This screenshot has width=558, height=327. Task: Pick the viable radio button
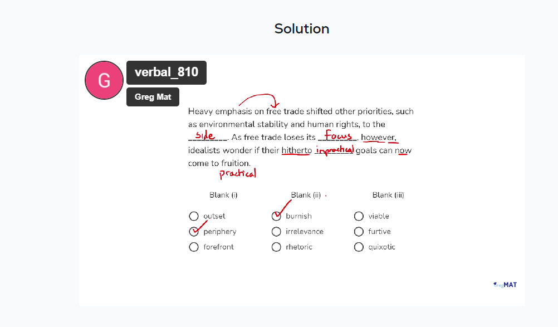[359, 216]
